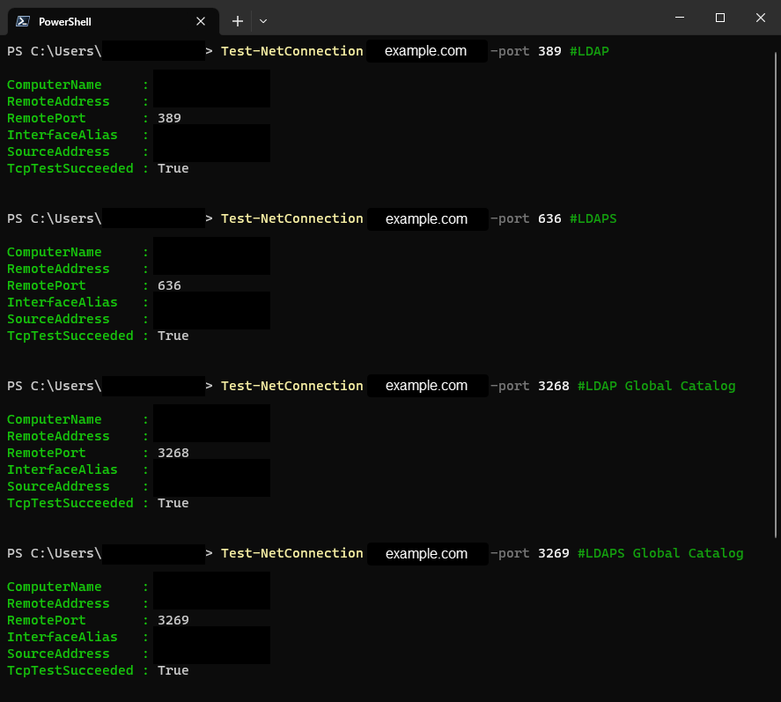Image resolution: width=781 pixels, height=702 pixels.
Task: Click the #LDAPS Global Catalog comment
Action: [x=660, y=553]
